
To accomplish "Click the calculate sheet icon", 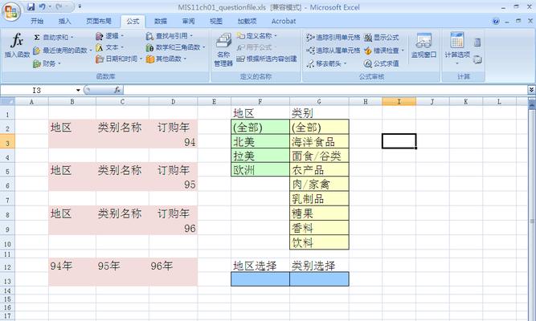I will [x=477, y=59].
